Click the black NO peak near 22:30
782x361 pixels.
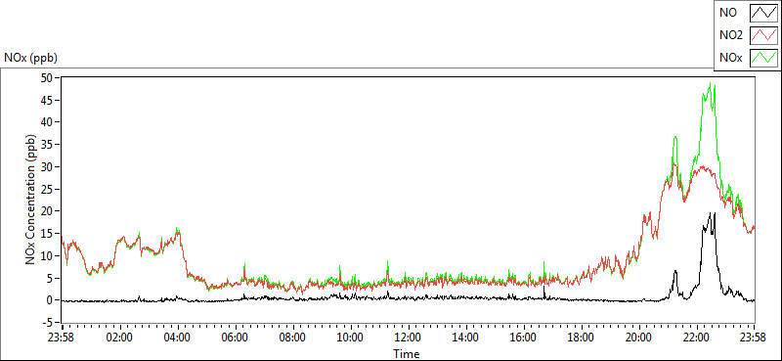710,213
